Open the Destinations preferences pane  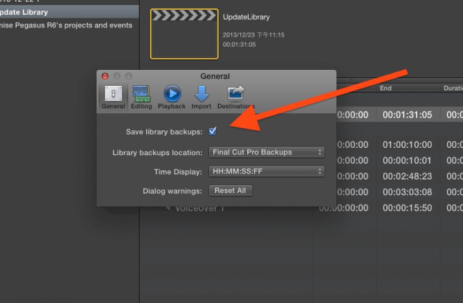click(x=236, y=97)
